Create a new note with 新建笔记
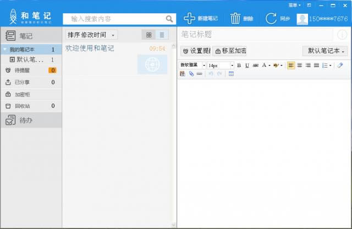The height and width of the screenshot is (229, 352). (x=201, y=18)
